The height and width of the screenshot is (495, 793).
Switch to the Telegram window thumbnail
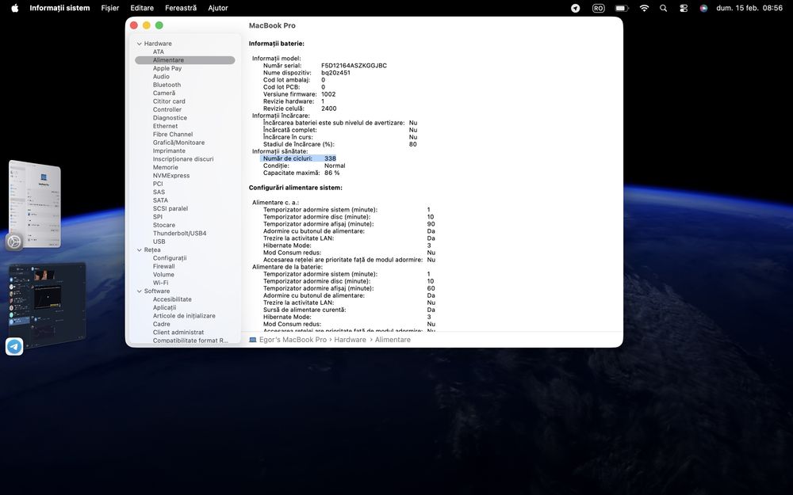pos(48,305)
